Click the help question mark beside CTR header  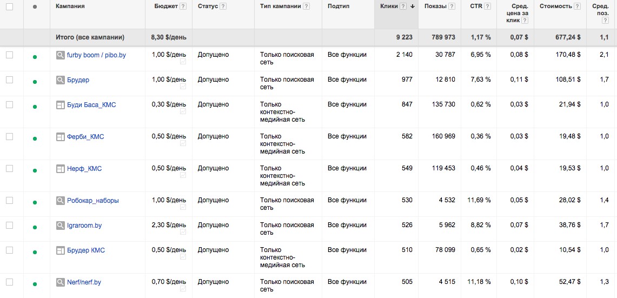tap(488, 6)
